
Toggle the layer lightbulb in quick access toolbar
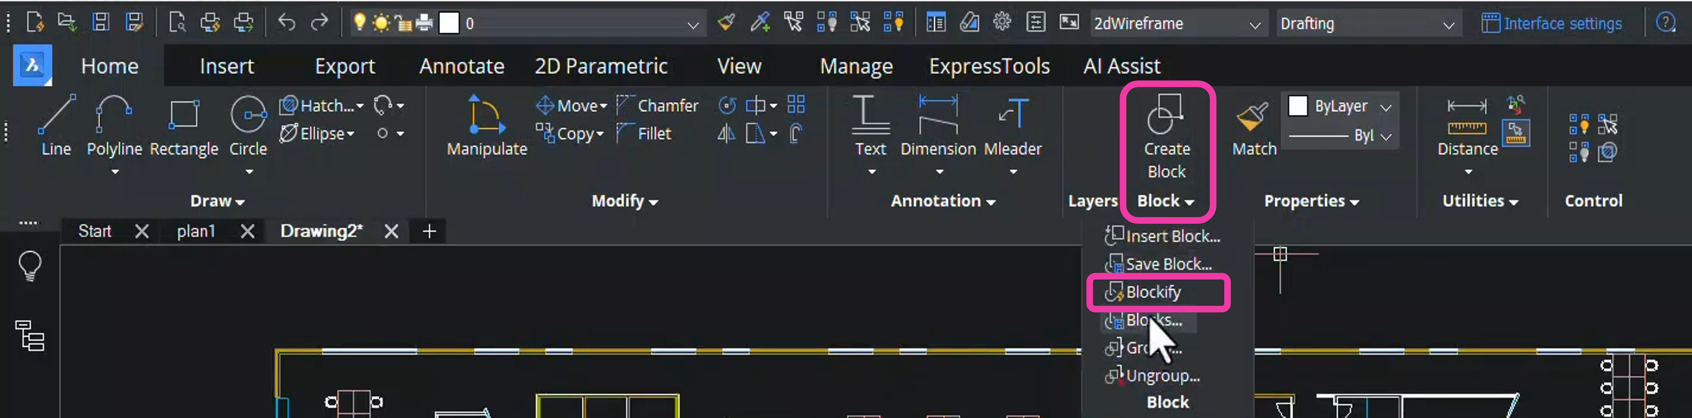pyautogui.click(x=359, y=22)
